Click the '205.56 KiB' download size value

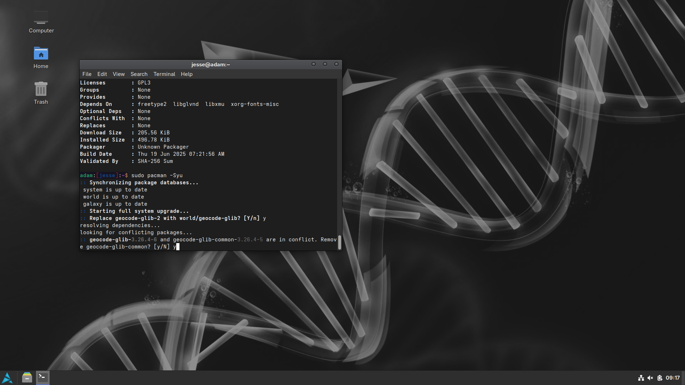pyautogui.click(x=154, y=133)
